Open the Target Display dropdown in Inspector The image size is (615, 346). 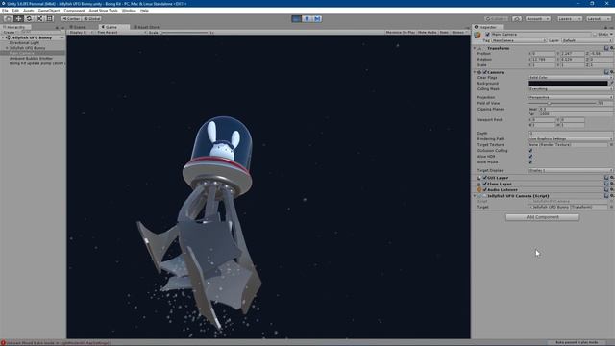click(570, 171)
